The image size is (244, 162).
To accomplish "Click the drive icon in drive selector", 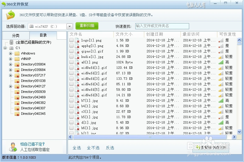I will click(x=32, y=26).
